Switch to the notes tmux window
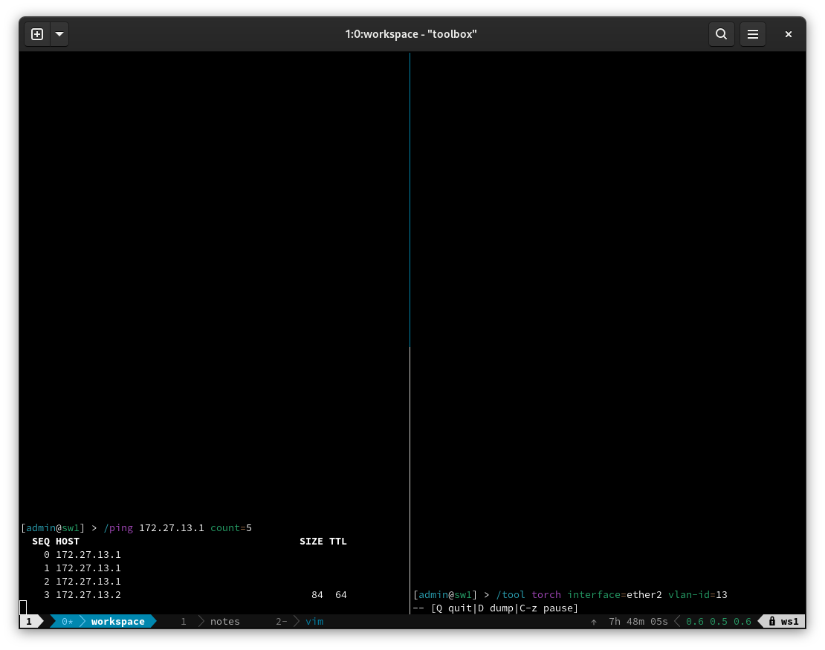The image size is (825, 650). pos(224,621)
